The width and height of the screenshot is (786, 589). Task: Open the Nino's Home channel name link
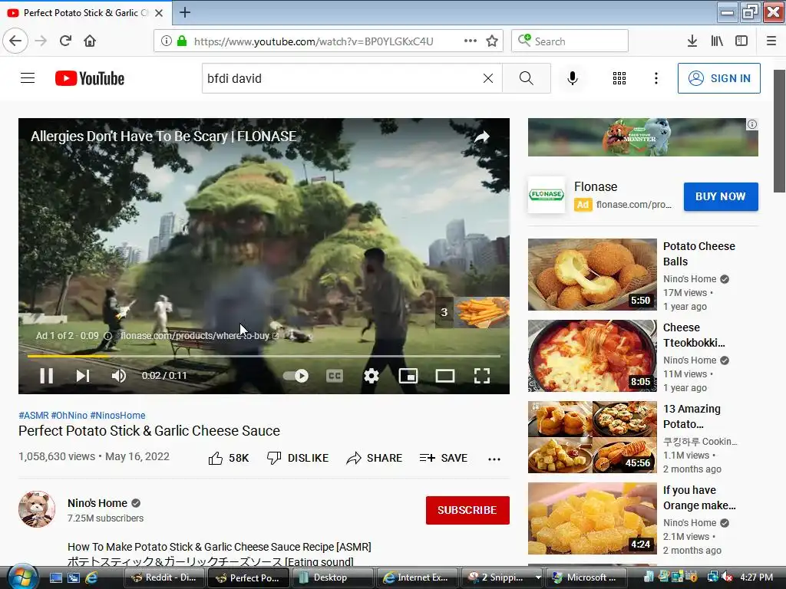pyautogui.click(x=97, y=503)
